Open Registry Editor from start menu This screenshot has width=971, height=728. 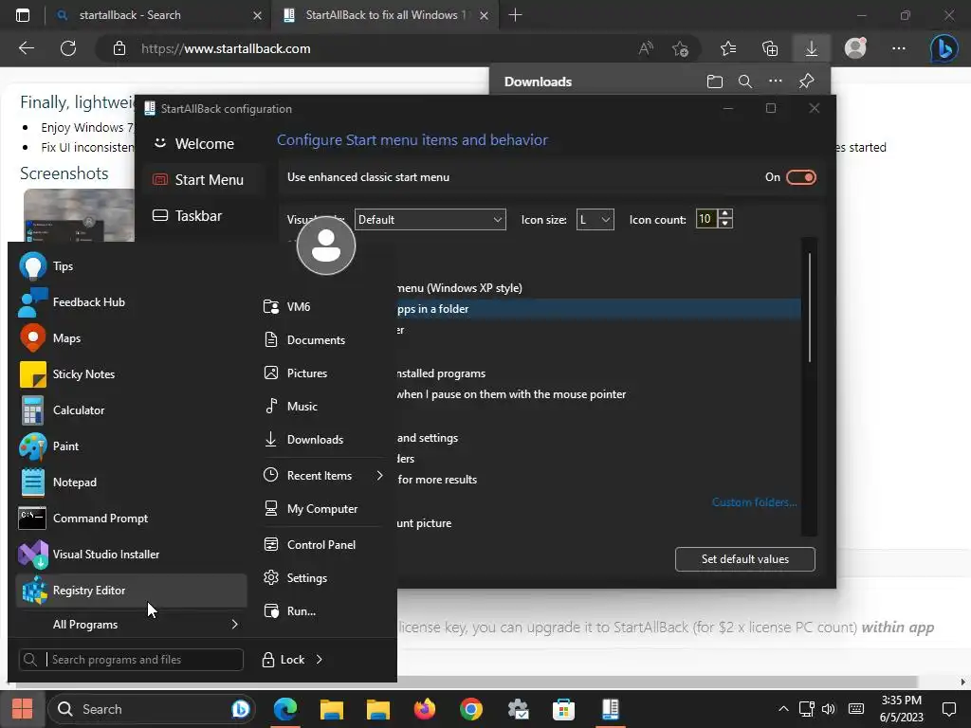(x=131, y=590)
